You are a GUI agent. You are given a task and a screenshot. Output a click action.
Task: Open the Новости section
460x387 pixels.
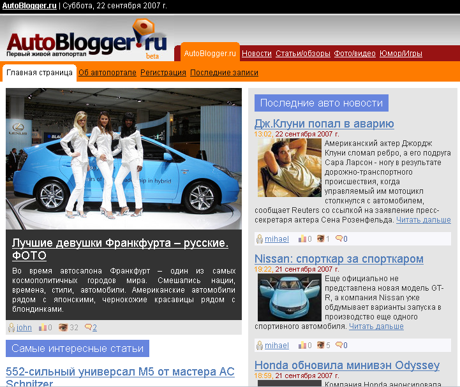point(256,54)
